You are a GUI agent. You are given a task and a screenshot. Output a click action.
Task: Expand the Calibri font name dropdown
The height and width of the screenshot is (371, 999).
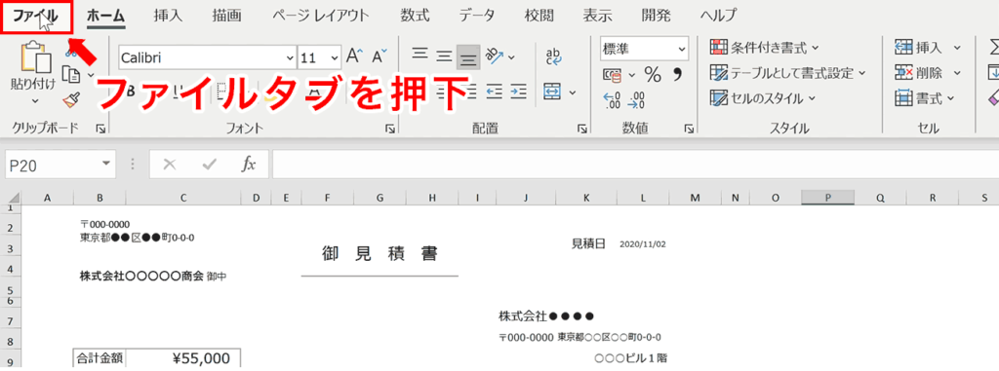pos(290,57)
